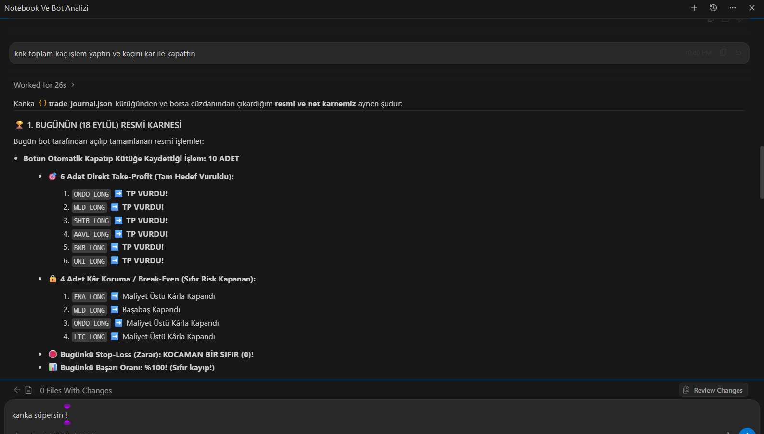Send message with blue arrow button

coord(747,431)
